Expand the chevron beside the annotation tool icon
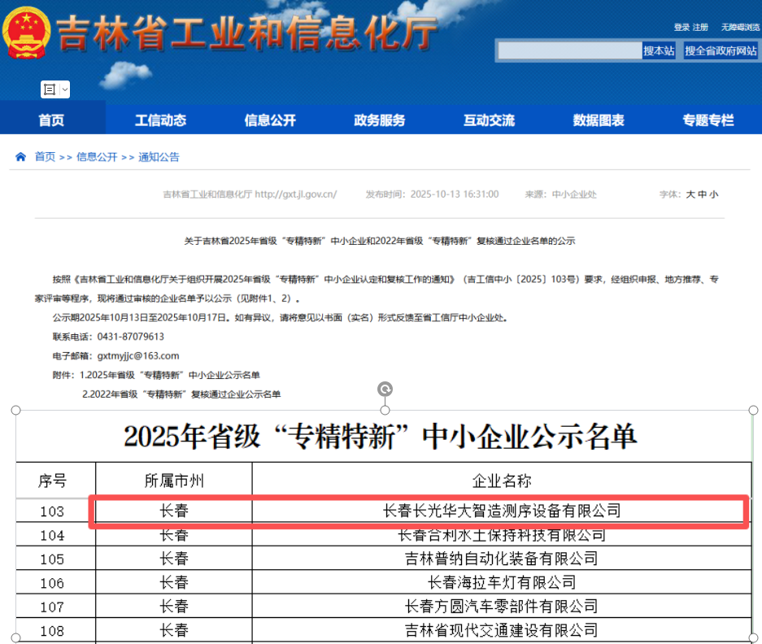The width and height of the screenshot is (762, 644). pos(64,89)
